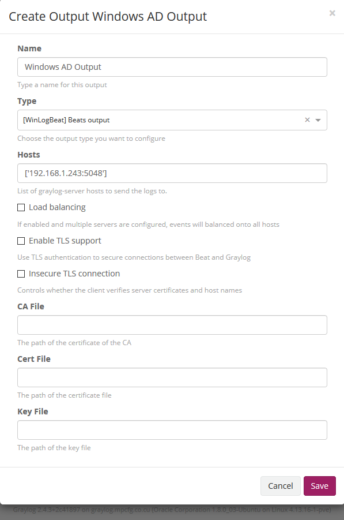Click the Type select box showing Beats output
344x520 pixels.
click(x=172, y=120)
